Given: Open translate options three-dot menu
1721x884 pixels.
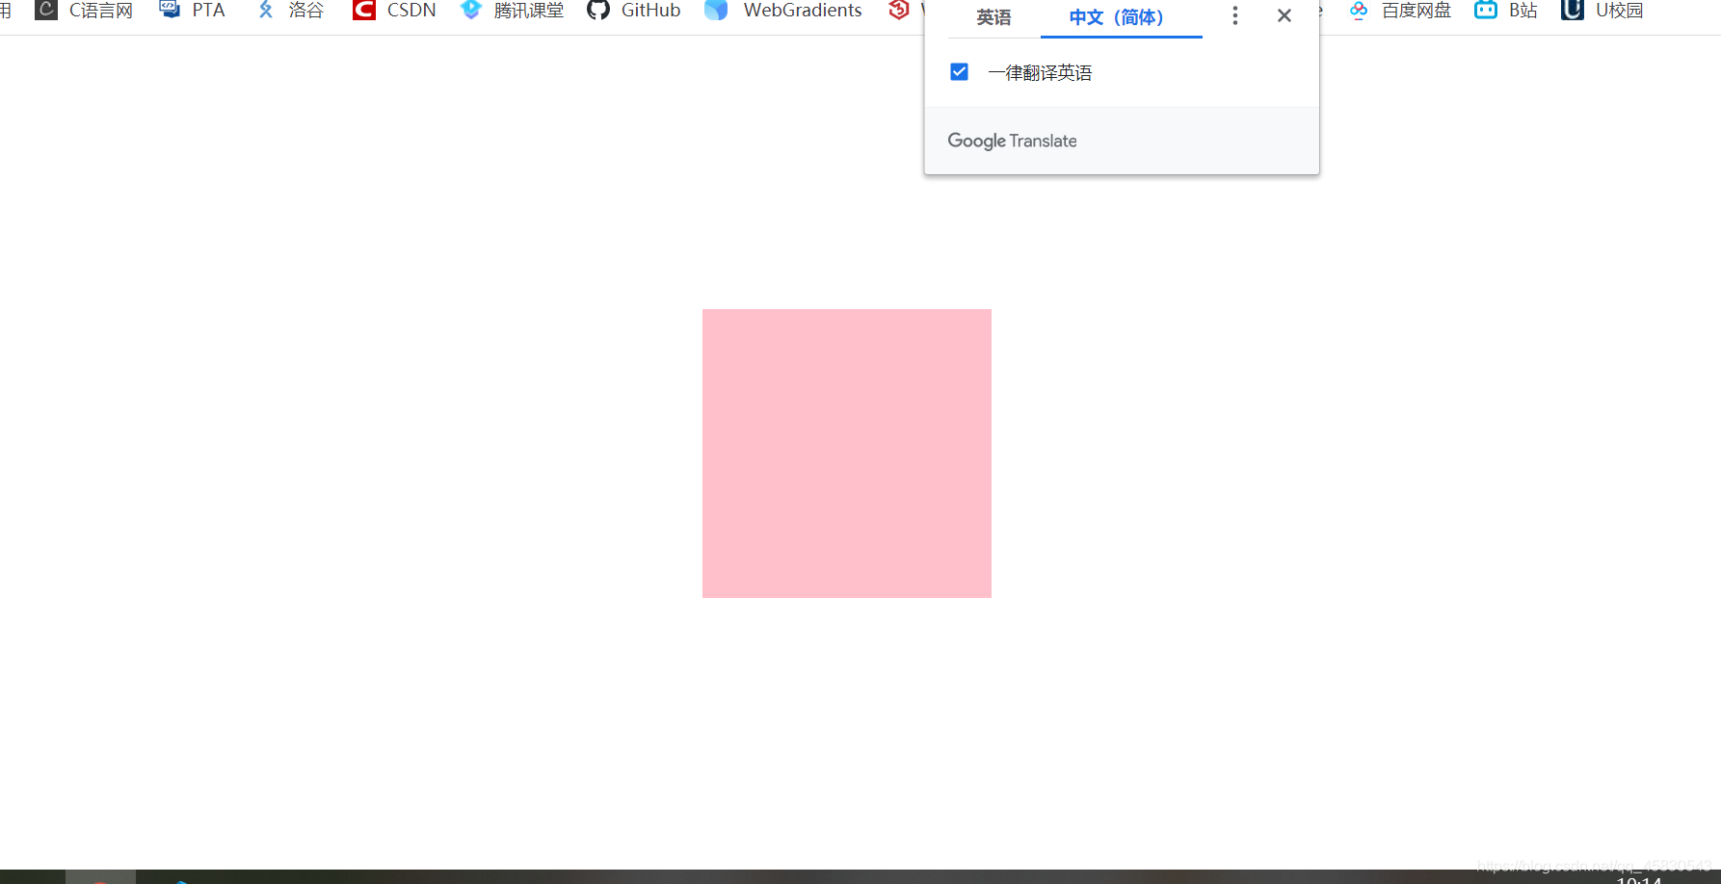Looking at the screenshot, I should click(x=1235, y=15).
